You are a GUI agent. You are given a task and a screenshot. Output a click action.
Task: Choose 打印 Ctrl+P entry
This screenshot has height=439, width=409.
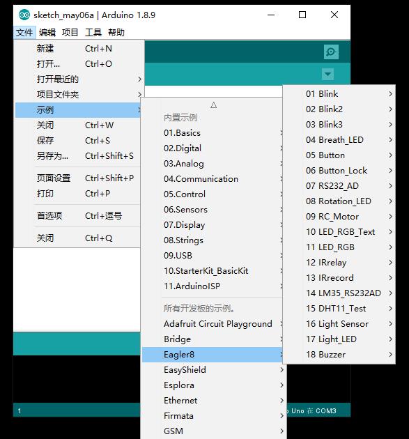[77, 194]
